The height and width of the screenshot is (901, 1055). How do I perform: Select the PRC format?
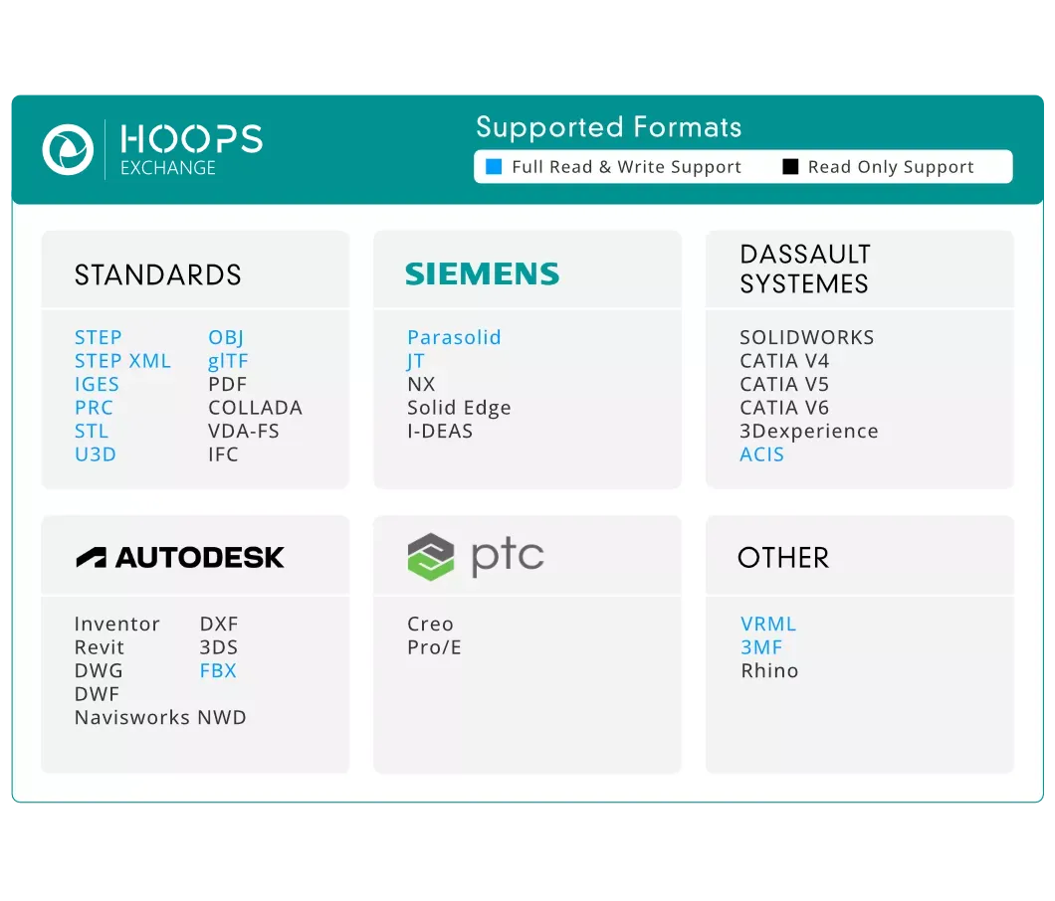point(95,408)
